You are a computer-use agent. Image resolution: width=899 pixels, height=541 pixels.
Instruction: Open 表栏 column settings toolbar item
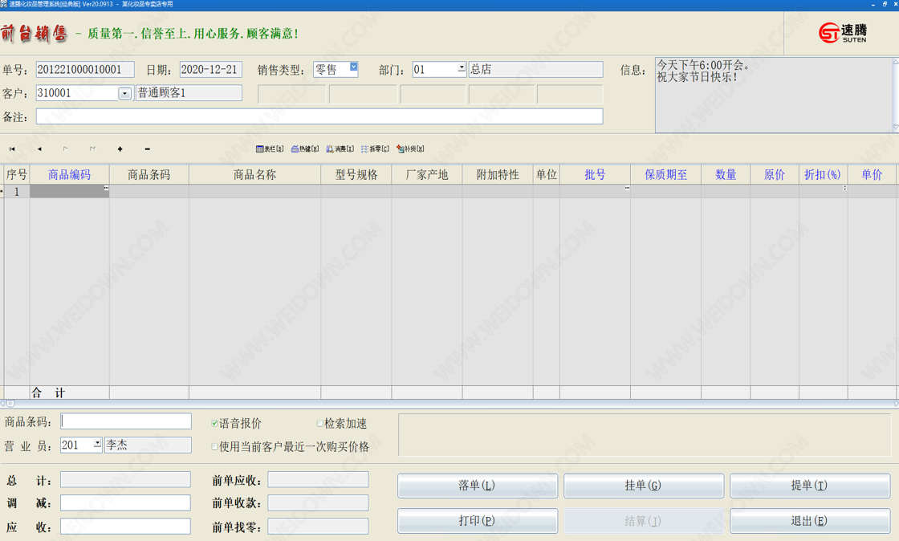(270, 149)
